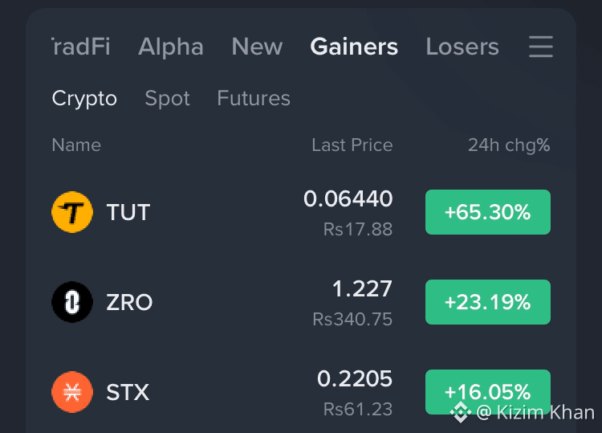
Task: Sort by Last Price column header
Action: point(352,145)
